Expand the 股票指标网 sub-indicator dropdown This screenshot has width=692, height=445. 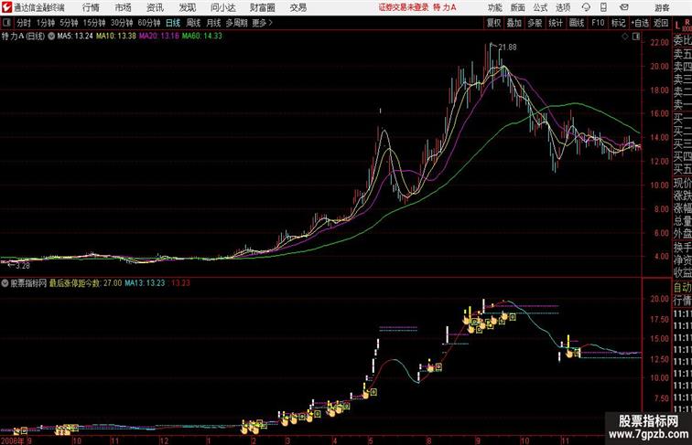tap(5, 283)
